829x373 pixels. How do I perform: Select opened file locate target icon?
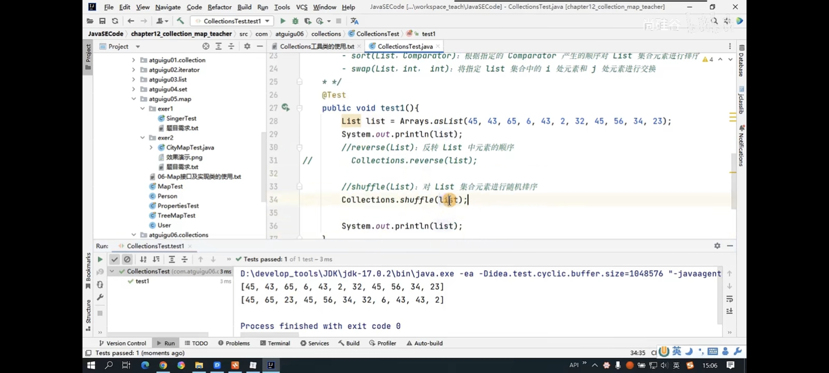tap(206, 46)
